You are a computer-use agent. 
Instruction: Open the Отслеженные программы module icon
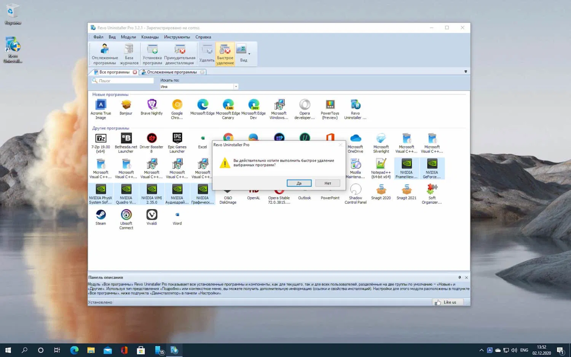104,53
